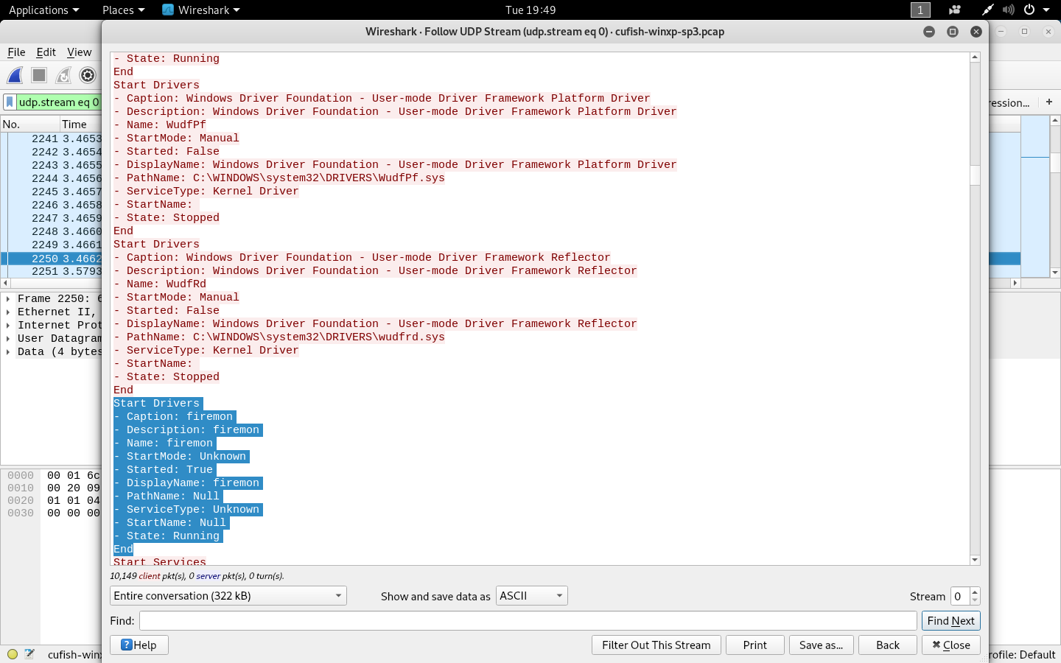This screenshot has width=1061, height=663.
Task: Expand the Data (4 bytes) tree item
Action: [8, 352]
